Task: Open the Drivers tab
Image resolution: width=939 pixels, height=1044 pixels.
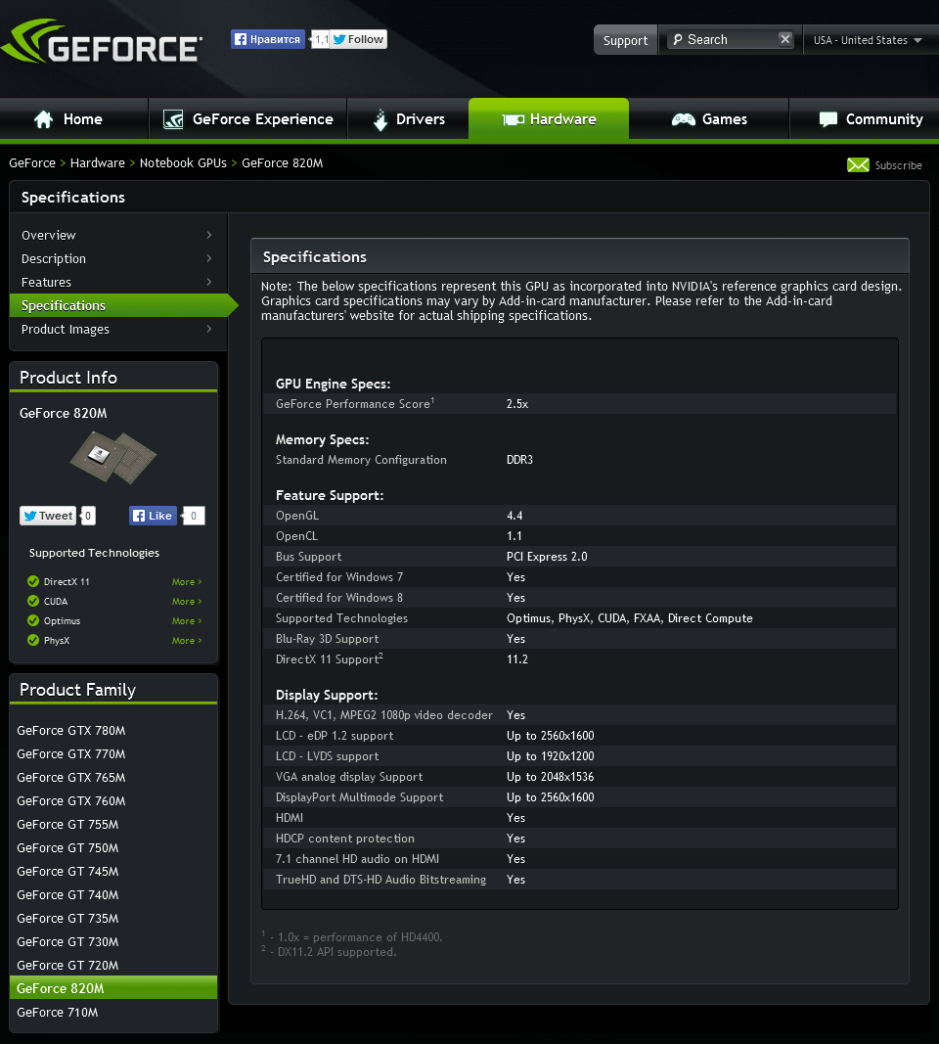Action: tap(408, 119)
